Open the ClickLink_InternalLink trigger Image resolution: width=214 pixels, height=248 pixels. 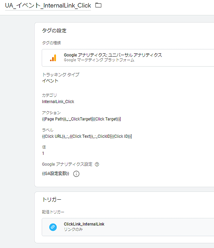(128, 227)
